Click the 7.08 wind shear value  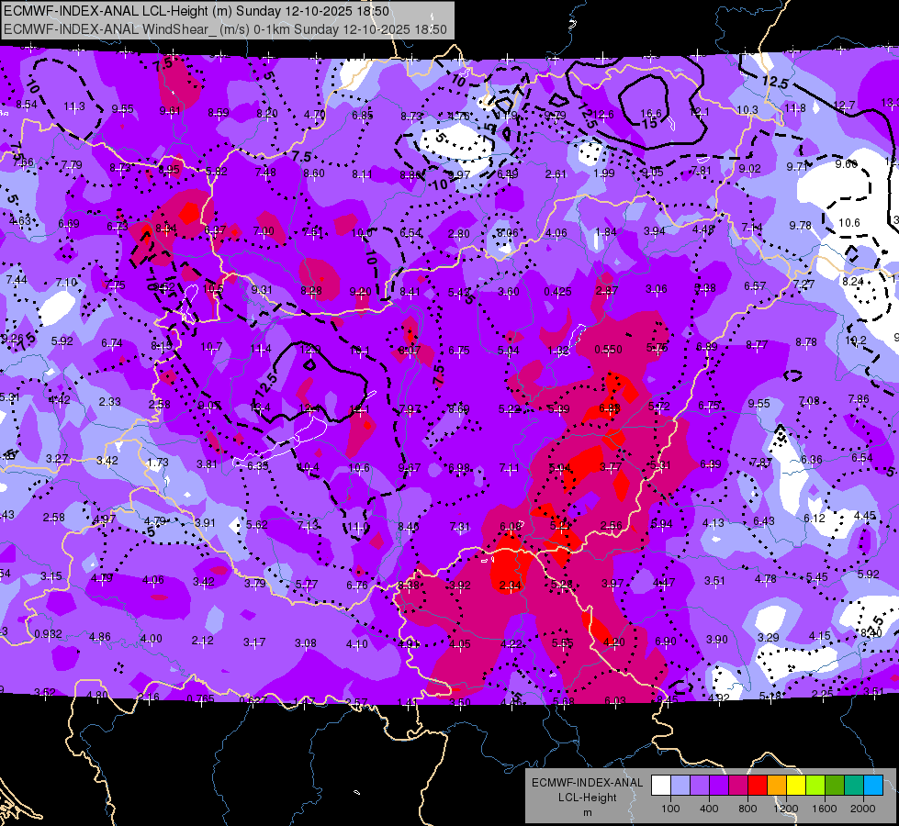[809, 400]
